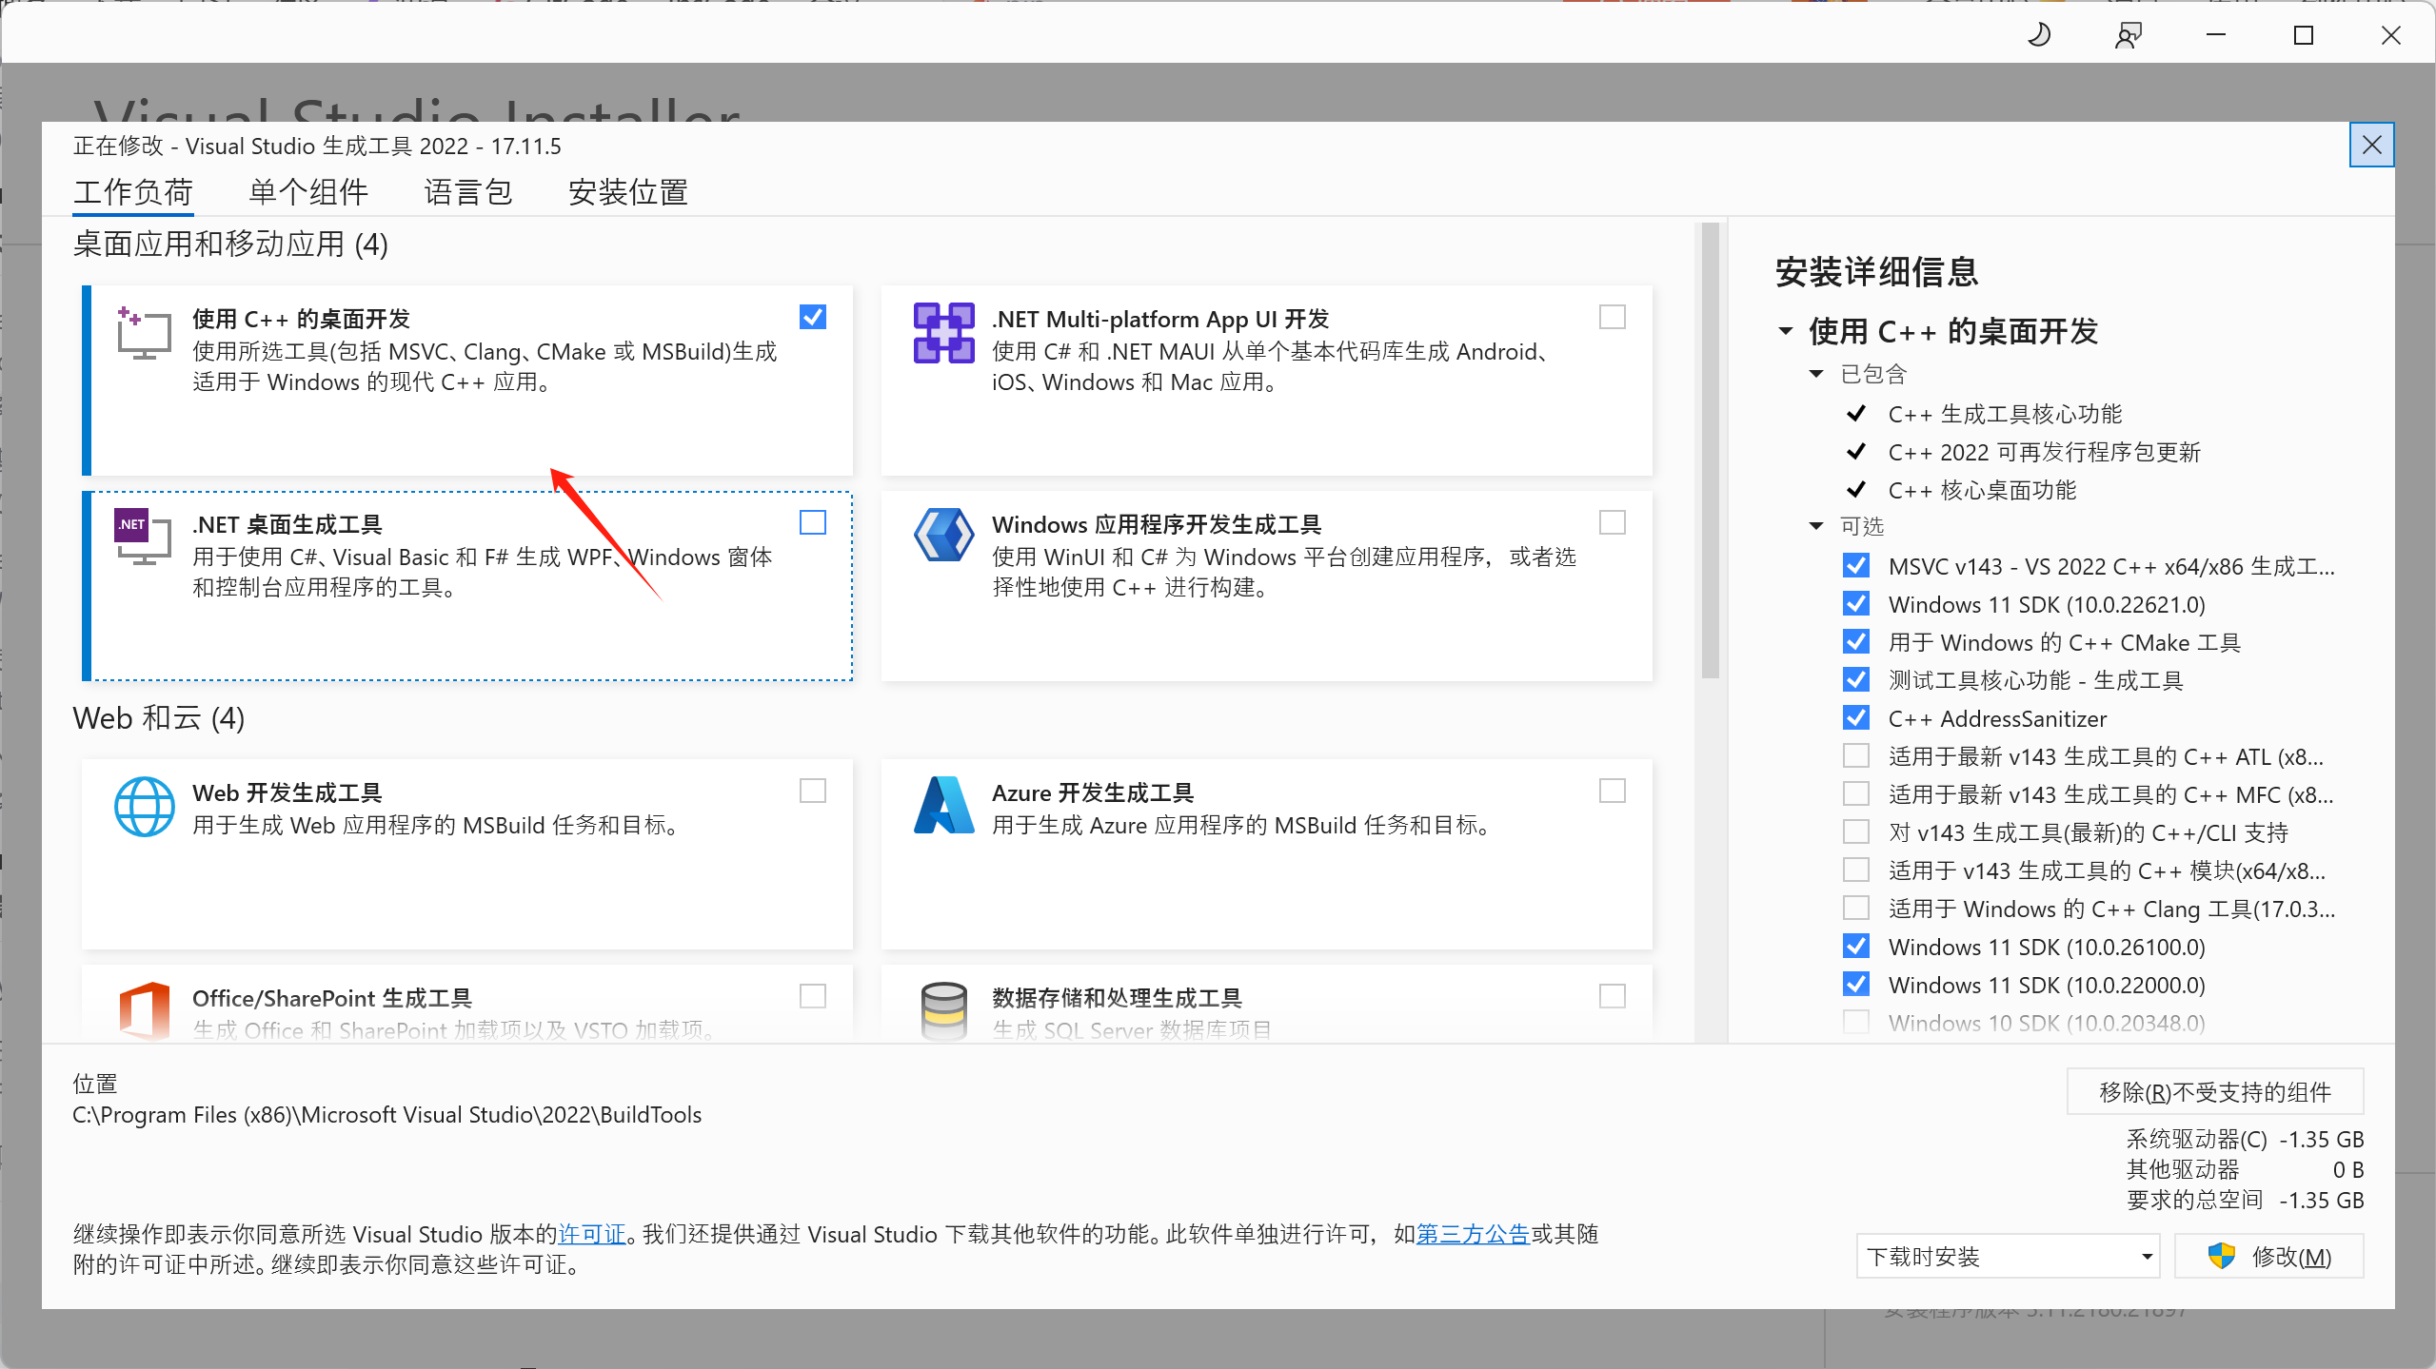Collapse the '已包含' included components group
Screen dimensions: 2436x1369
coord(1816,374)
